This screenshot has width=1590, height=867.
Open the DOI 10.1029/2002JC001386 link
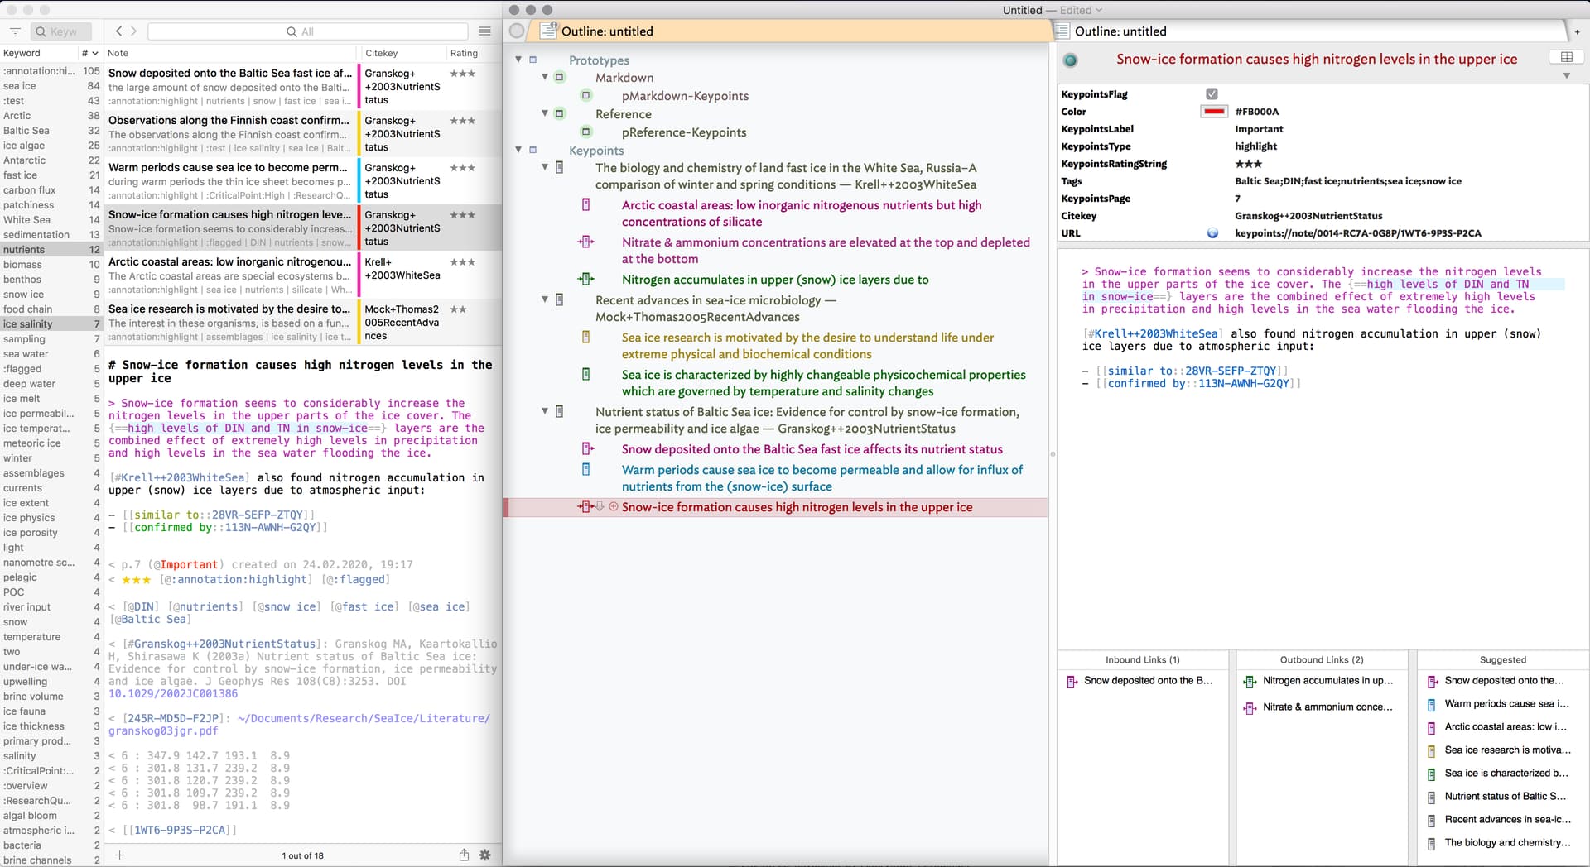pyautogui.click(x=173, y=694)
